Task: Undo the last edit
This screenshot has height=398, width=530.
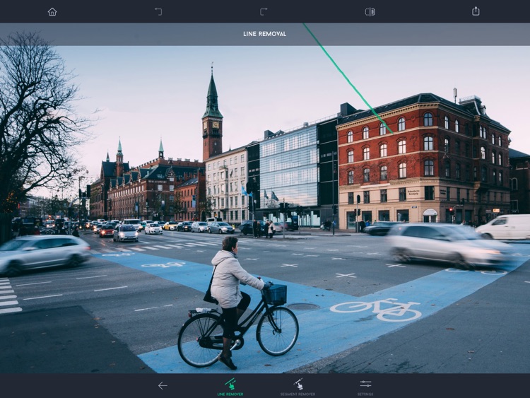Action: (158, 12)
